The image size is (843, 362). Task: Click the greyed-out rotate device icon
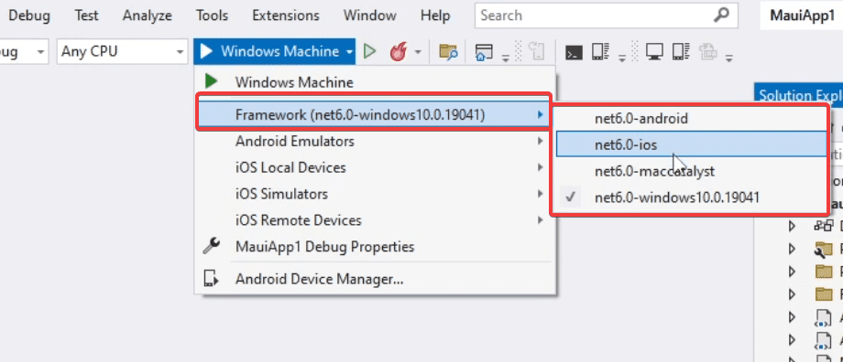coord(536,52)
